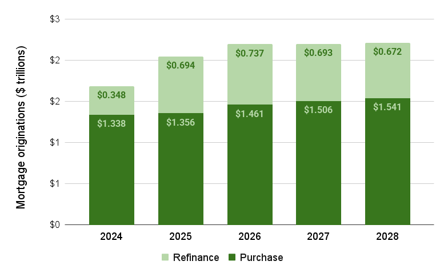Image resolution: width=448 pixels, height=277 pixels.
Task: Select the $0.693 refinance segment for 2027
Action: (318, 73)
